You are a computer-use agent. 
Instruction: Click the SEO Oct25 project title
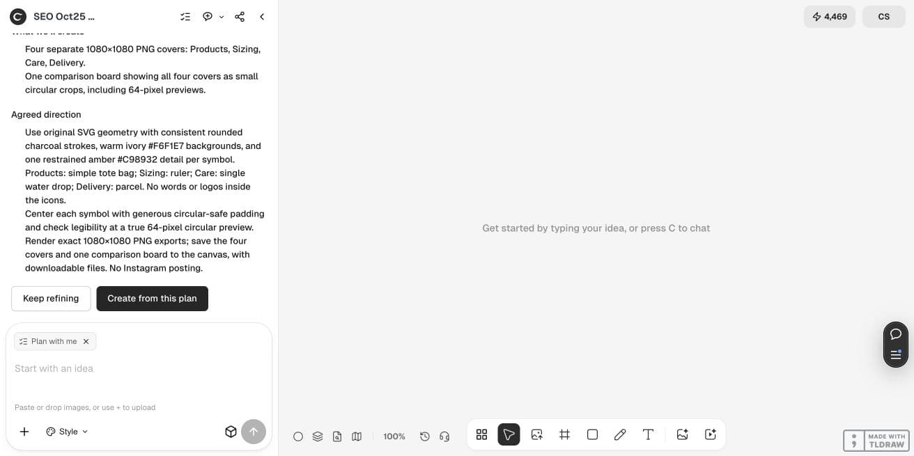tap(64, 17)
